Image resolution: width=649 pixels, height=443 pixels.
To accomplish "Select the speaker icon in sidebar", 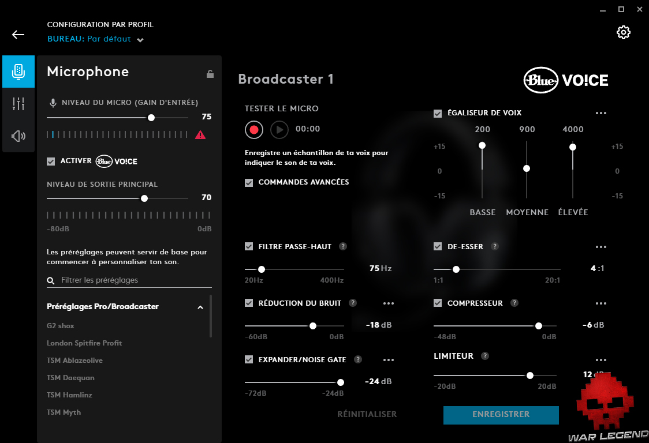I will [x=18, y=136].
